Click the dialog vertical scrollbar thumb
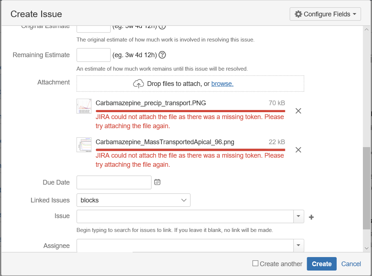 (367, 188)
